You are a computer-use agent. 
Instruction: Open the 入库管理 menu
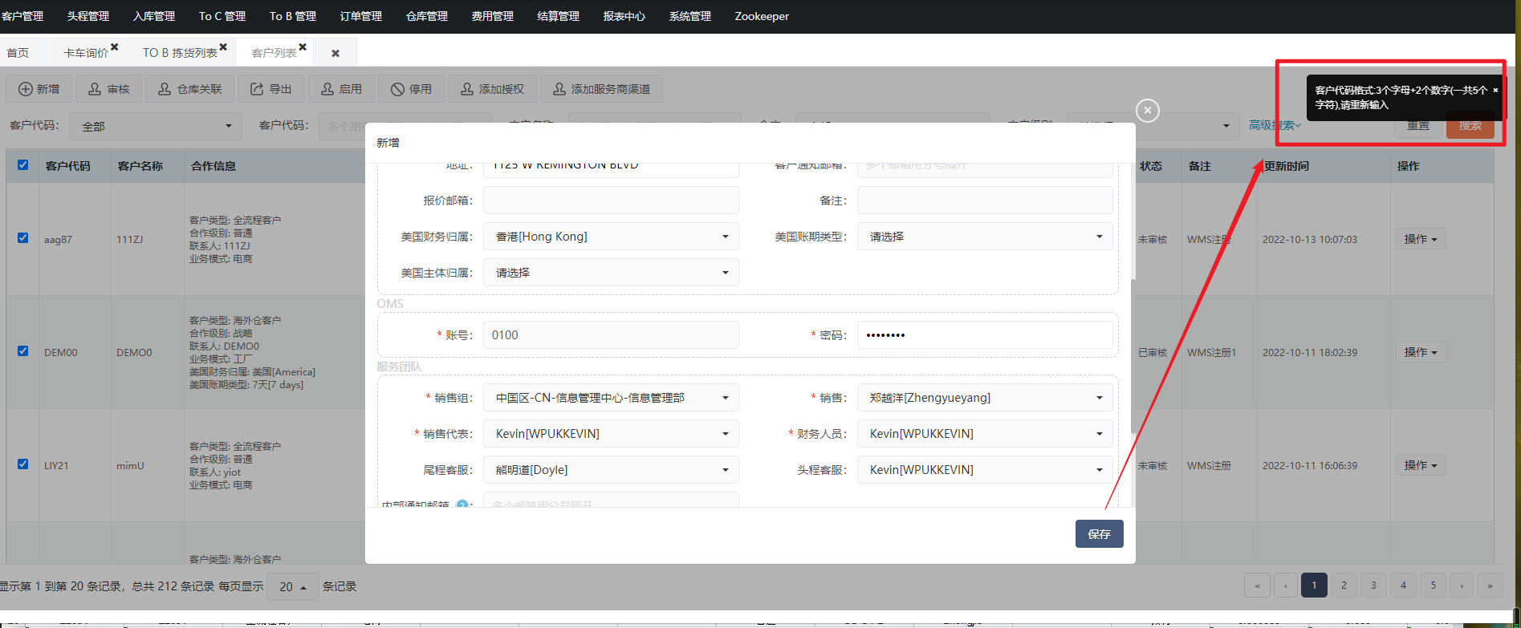click(154, 16)
